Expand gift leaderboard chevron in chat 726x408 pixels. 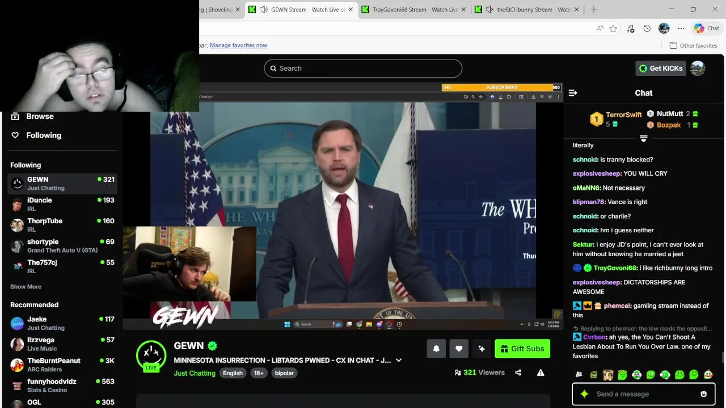pyautogui.click(x=644, y=139)
